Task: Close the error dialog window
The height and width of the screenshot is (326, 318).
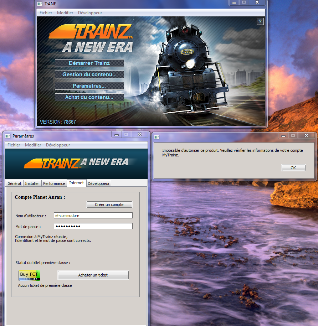Action: pyautogui.click(x=306, y=135)
